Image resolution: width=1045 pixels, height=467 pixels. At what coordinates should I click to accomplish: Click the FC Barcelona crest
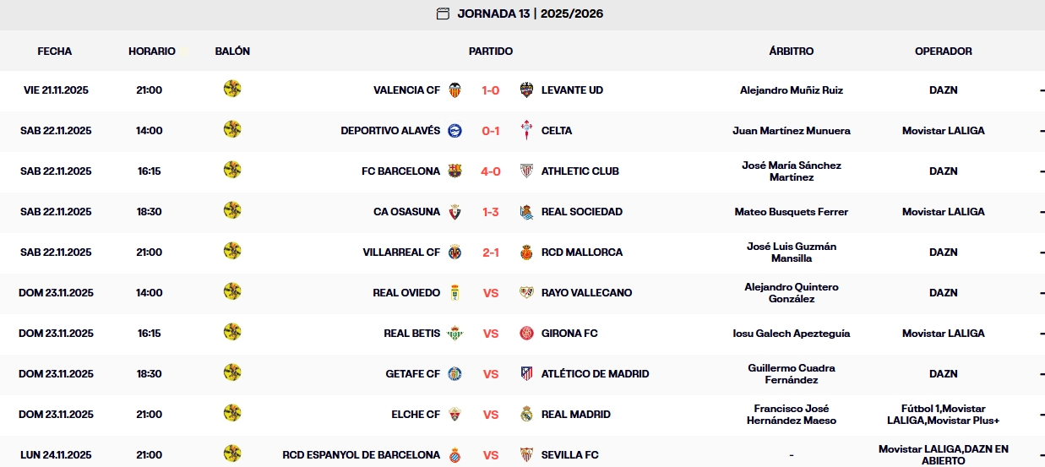click(x=455, y=171)
